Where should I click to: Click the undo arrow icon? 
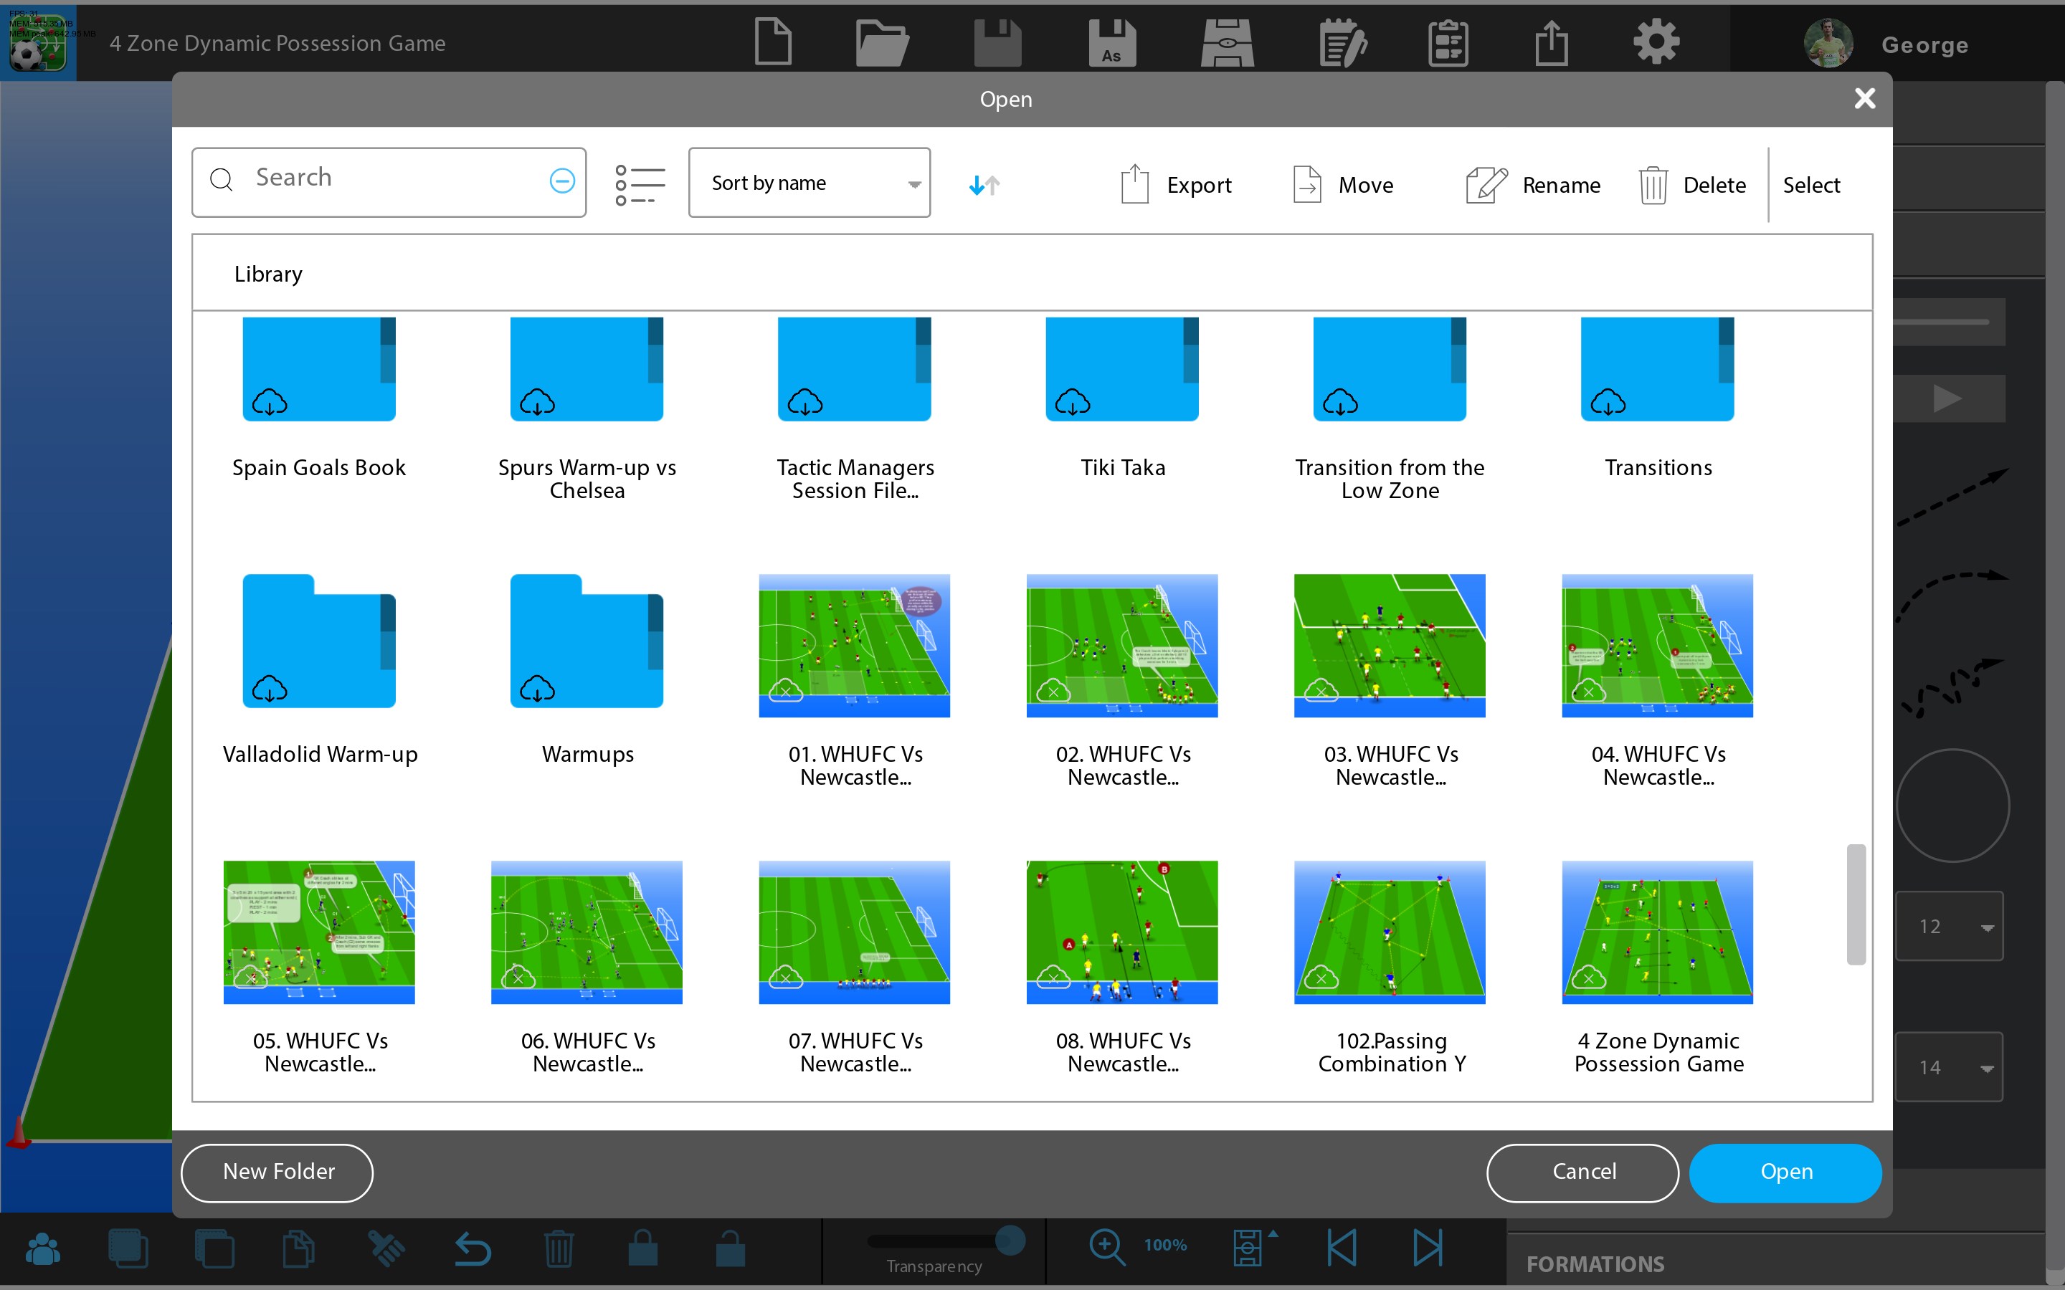pos(472,1250)
